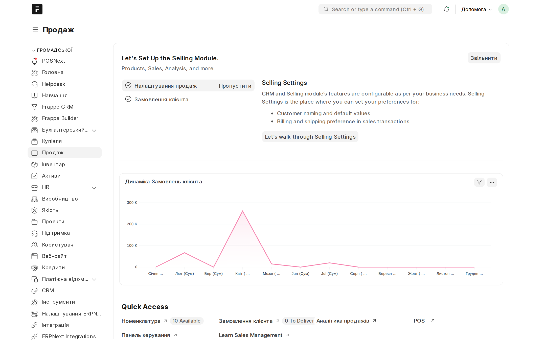This screenshot has height=341, width=546.
Task: Click the search or command input field
Action: click(375, 9)
